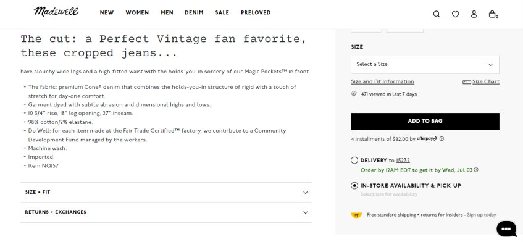Viewport: 523px width, 242px height.
Task: Open the wishlist heart icon
Action: click(x=455, y=14)
